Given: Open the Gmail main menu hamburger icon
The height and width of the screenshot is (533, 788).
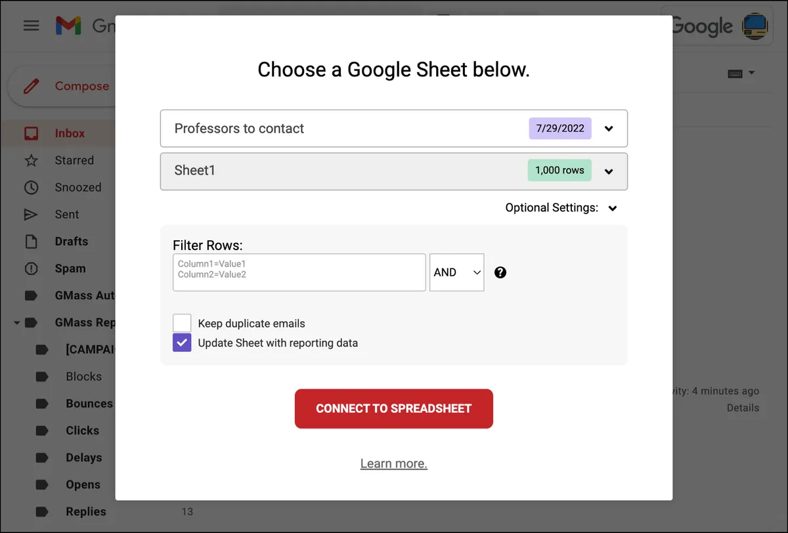Looking at the screenshot, I should pos(31,26).
